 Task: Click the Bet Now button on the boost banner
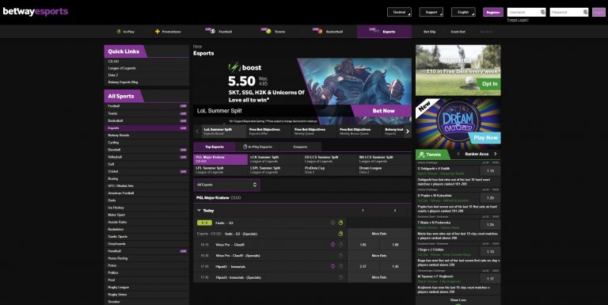click(382, 111)
